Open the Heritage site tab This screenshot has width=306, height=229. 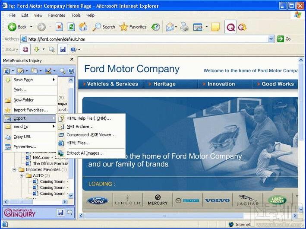pos(171,84)
